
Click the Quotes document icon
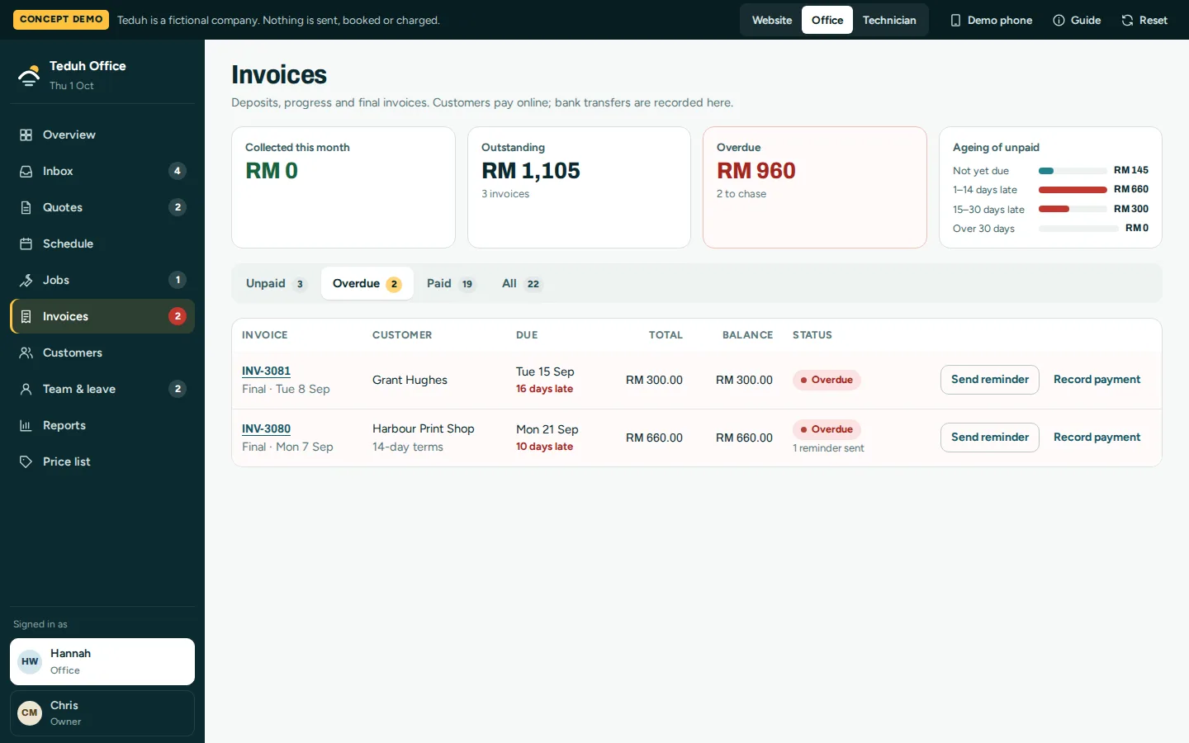(x=26, y=207)
